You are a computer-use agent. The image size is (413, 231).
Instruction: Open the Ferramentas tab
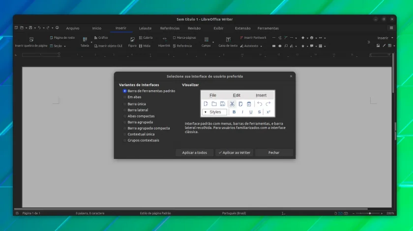268,28
